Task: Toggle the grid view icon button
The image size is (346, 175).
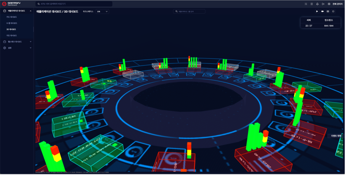Action: point(328,11)
